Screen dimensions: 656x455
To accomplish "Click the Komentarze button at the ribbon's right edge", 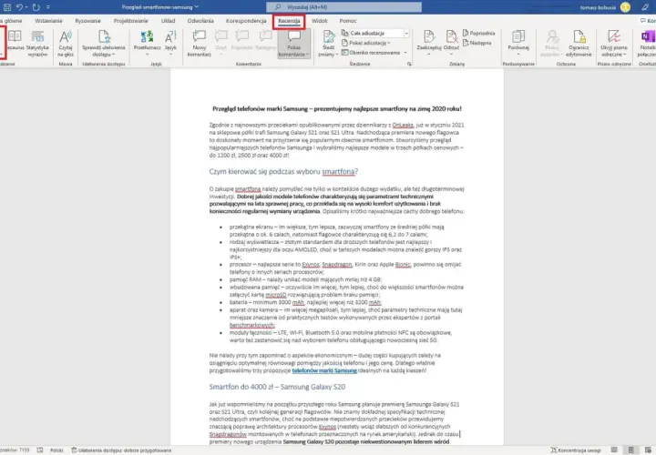I will (648, 20).
